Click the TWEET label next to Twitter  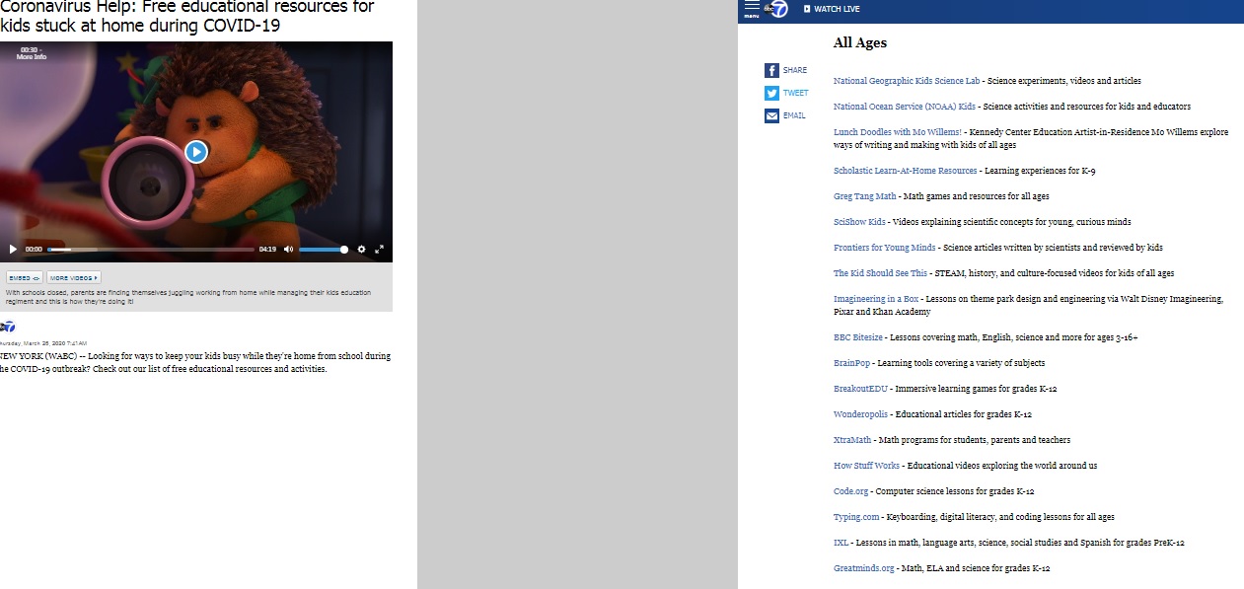coord(795,94)
